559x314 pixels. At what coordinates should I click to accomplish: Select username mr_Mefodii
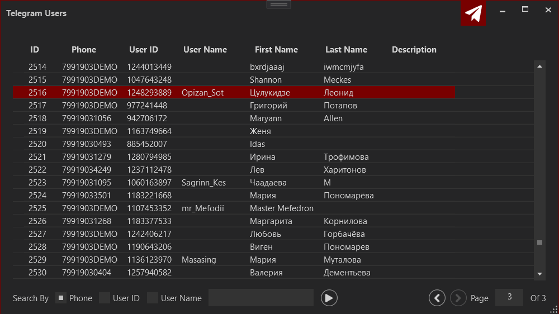coord(202,208)
